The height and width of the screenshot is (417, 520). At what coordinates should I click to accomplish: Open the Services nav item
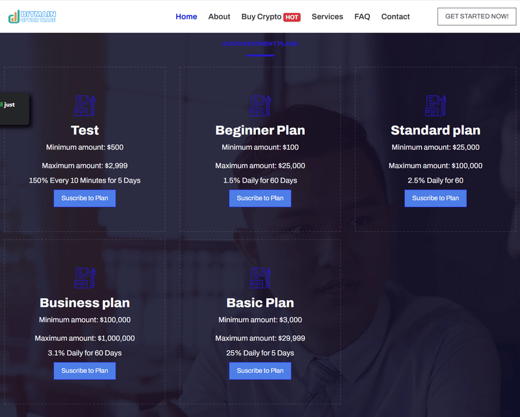[x=328, y=17]
